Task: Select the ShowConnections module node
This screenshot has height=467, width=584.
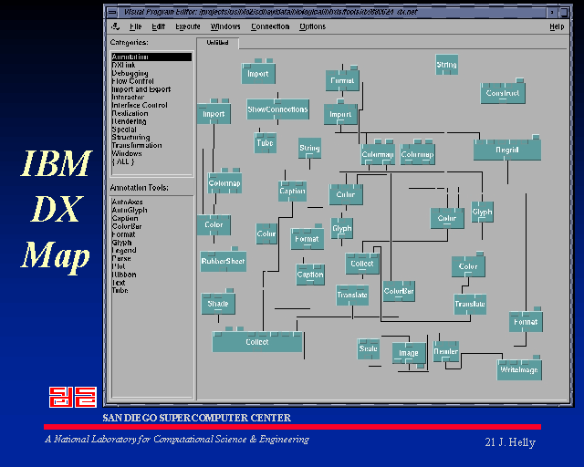Action: pos(277,109)
